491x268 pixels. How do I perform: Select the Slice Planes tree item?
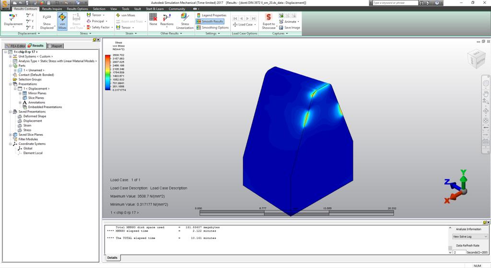click(36, 98)
